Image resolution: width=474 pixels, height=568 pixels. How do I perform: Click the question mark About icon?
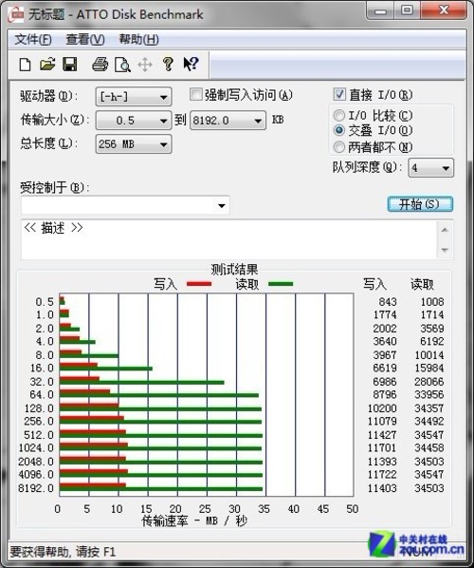[168, 65]
